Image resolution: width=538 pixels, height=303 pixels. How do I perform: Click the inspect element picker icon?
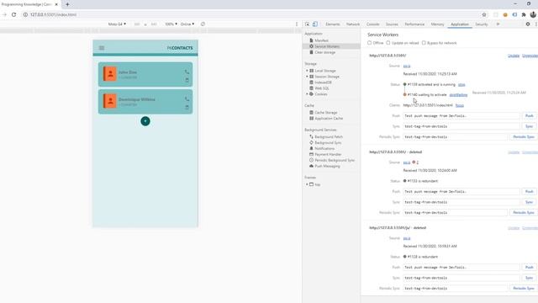(308, 24)
